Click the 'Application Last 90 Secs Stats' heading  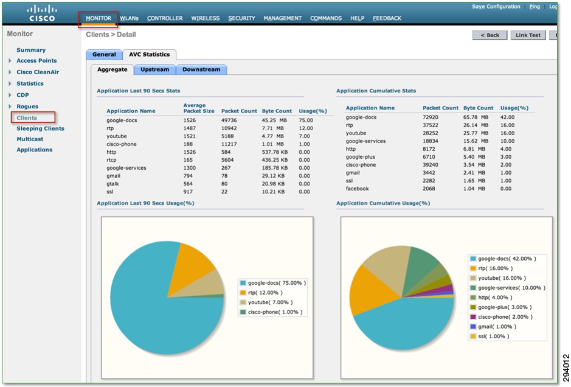pos(139,91)
